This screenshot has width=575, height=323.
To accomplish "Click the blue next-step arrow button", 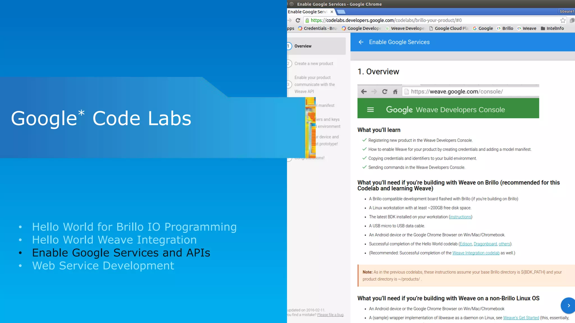I will tap(568, 305).
